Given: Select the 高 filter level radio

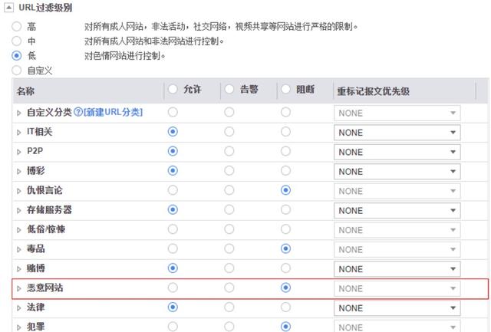Looking at the screenshot, I should (17, 26).
